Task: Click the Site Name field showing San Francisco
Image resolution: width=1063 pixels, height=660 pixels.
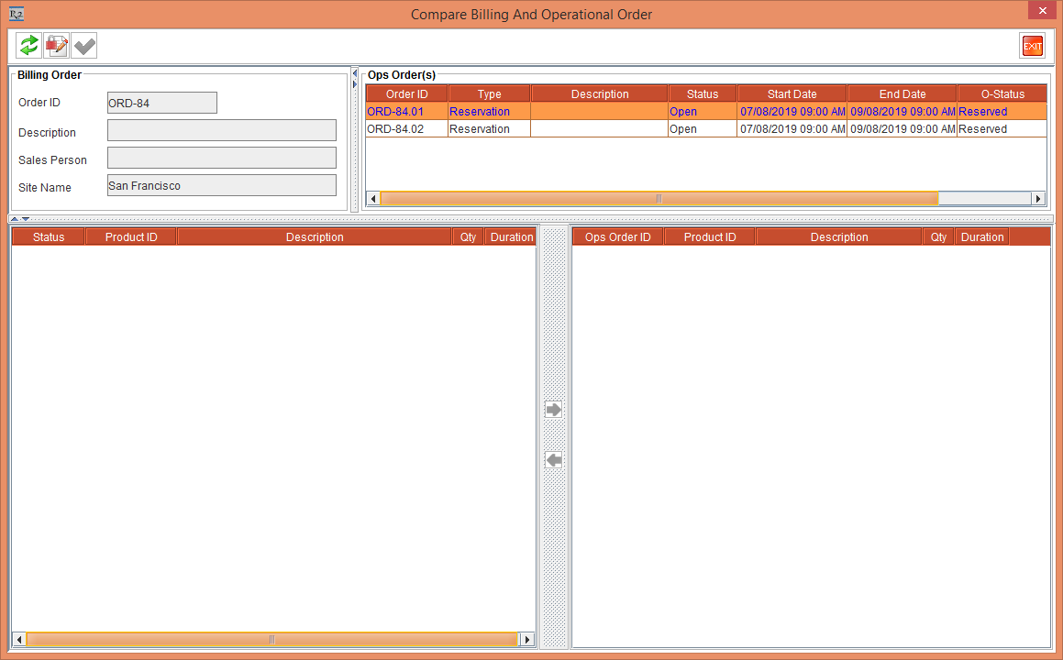Action: tap(221, 185)
